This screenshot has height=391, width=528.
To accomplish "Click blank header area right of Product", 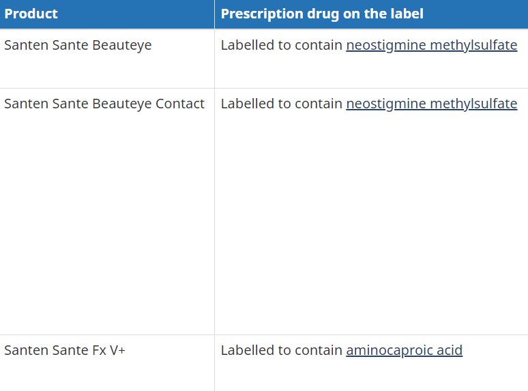I will point(134,14).
